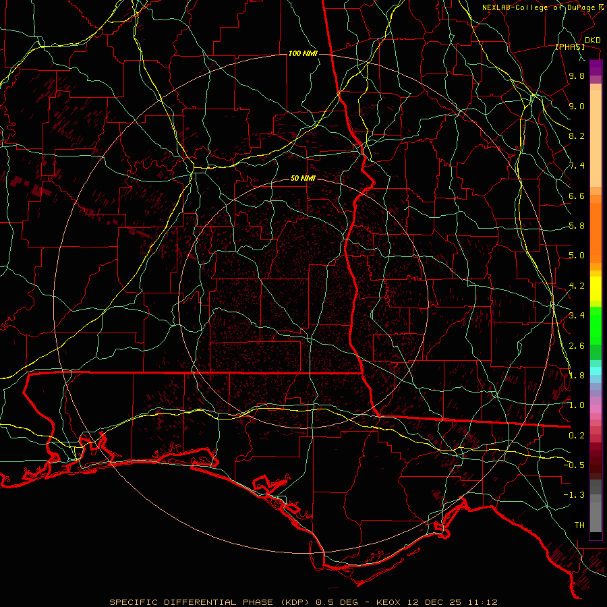607x607 pixels.
Task: Click the [PHAS] legend header
Action: point(570,47)
